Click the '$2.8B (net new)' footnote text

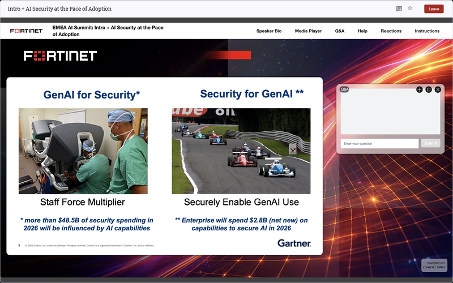[241, 224]
